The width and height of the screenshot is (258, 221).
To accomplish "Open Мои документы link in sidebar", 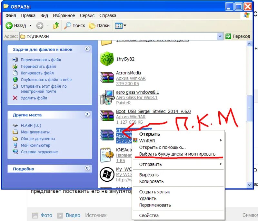I will click(35, 132).
